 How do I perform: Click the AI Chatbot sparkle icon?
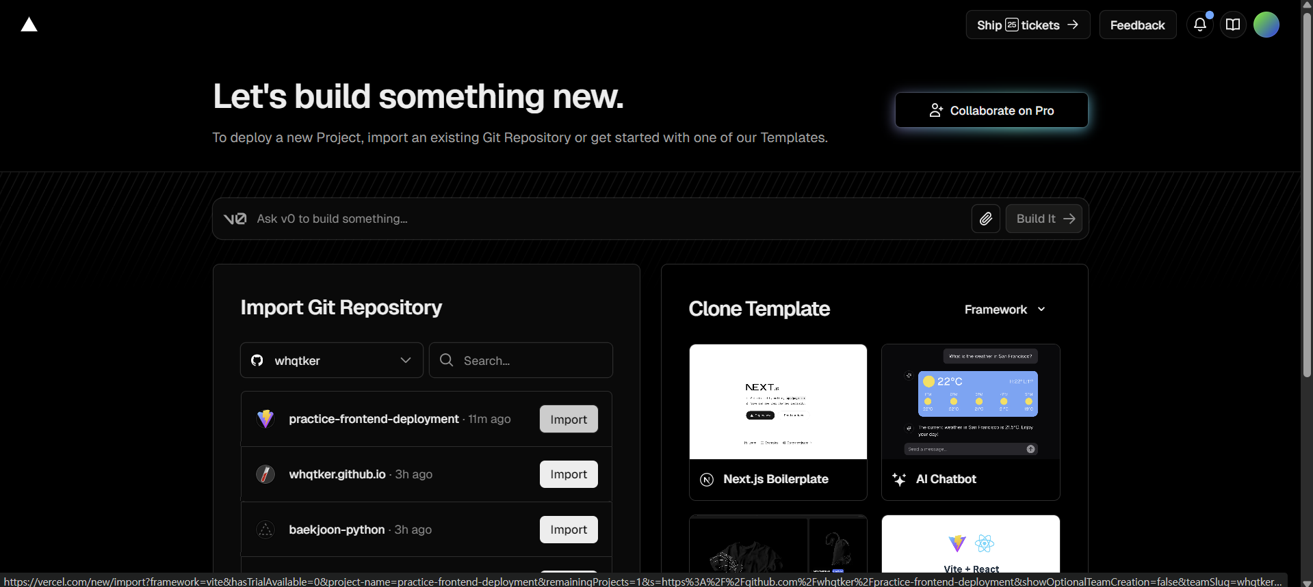pos(899,480)
